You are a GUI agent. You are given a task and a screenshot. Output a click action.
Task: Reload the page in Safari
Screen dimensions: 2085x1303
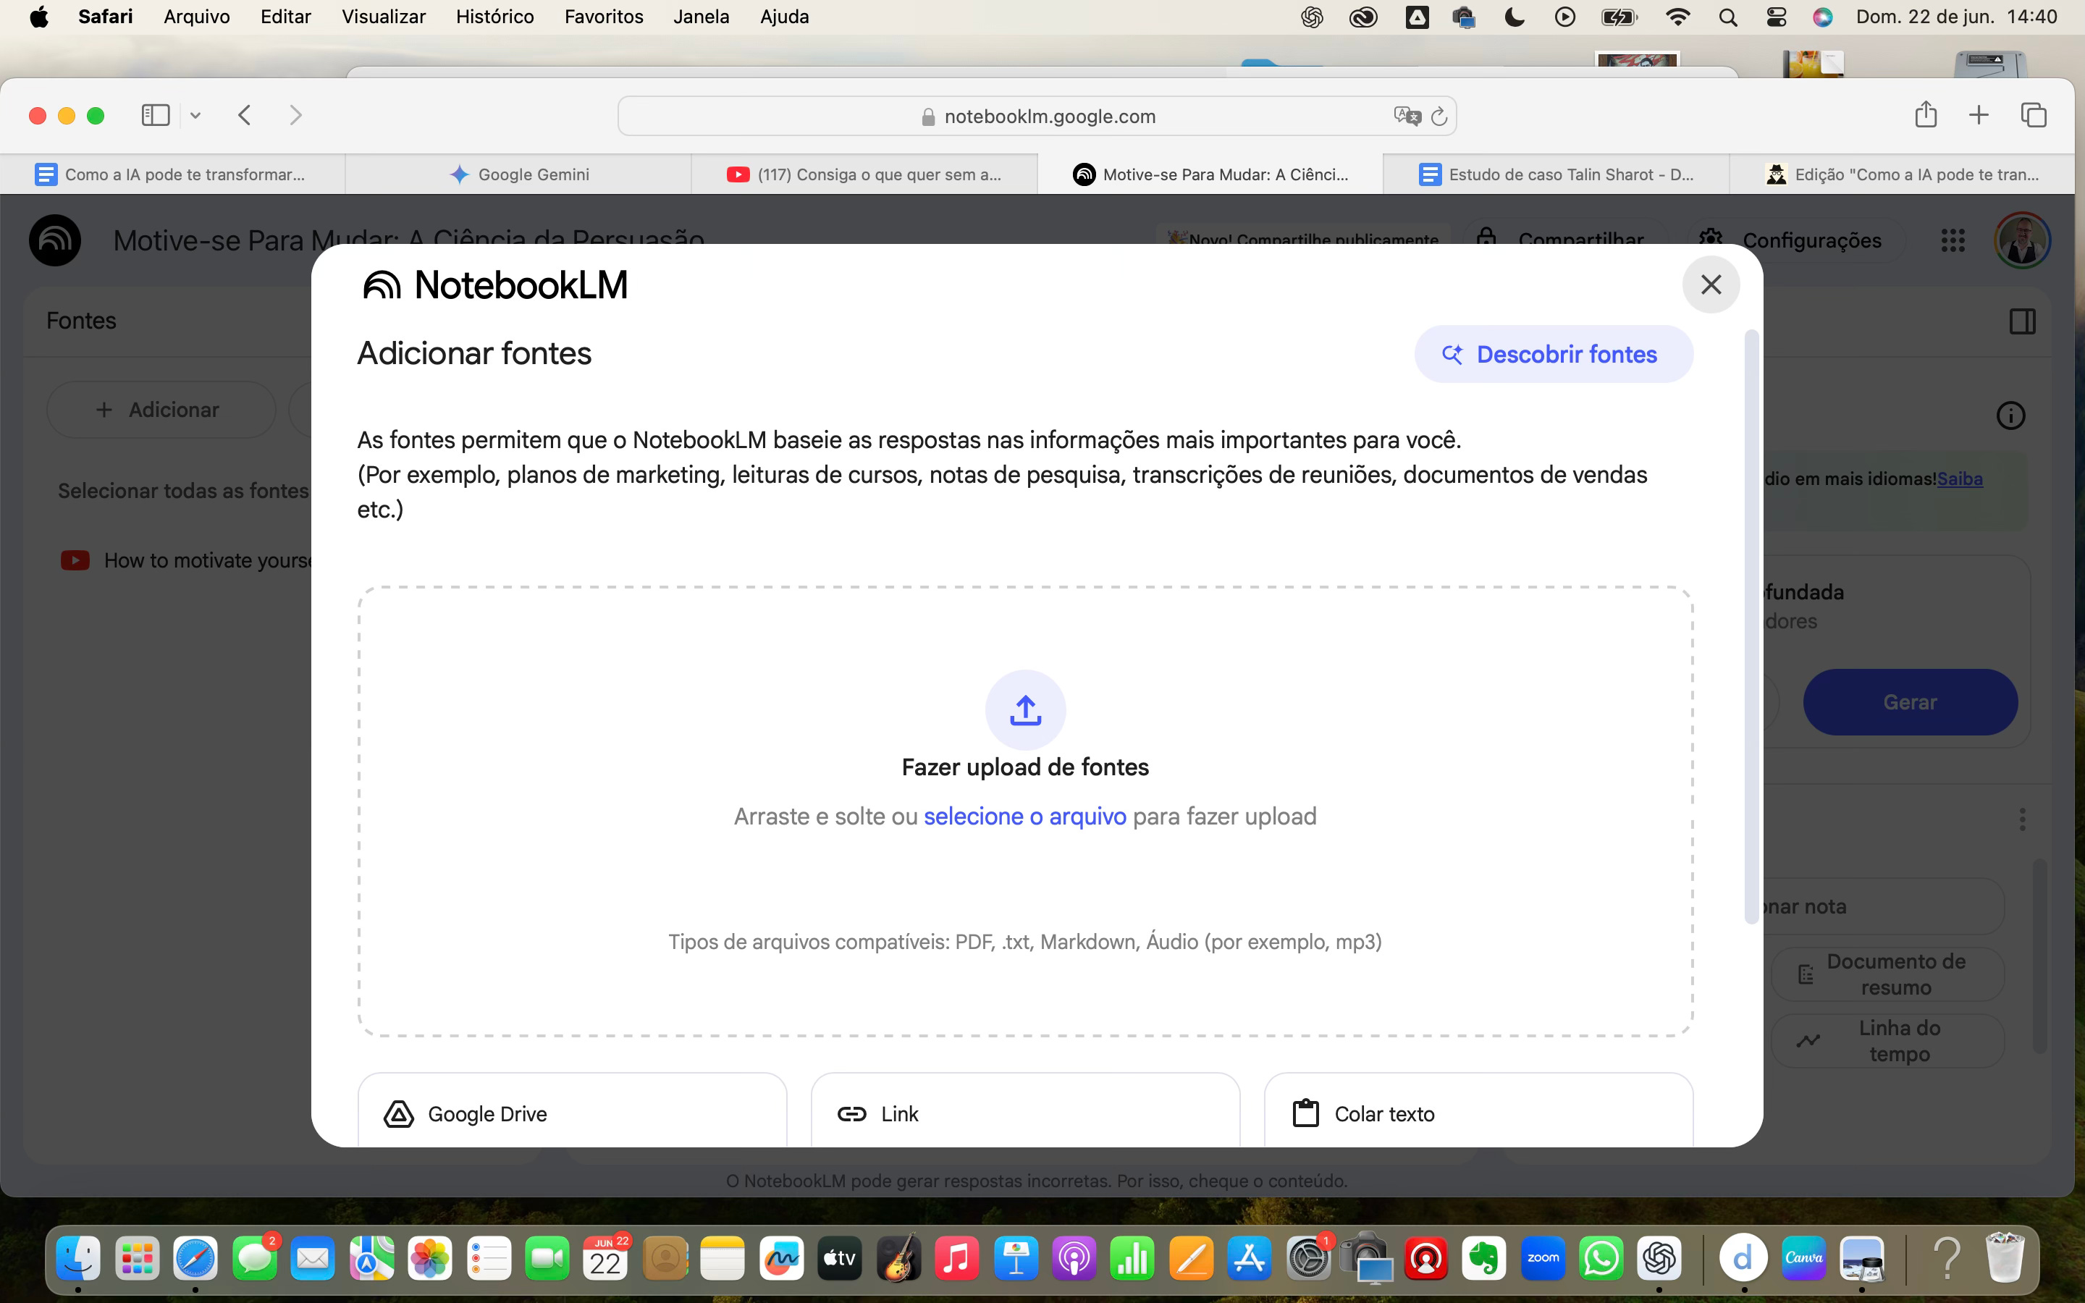[x=1438, y=117]
